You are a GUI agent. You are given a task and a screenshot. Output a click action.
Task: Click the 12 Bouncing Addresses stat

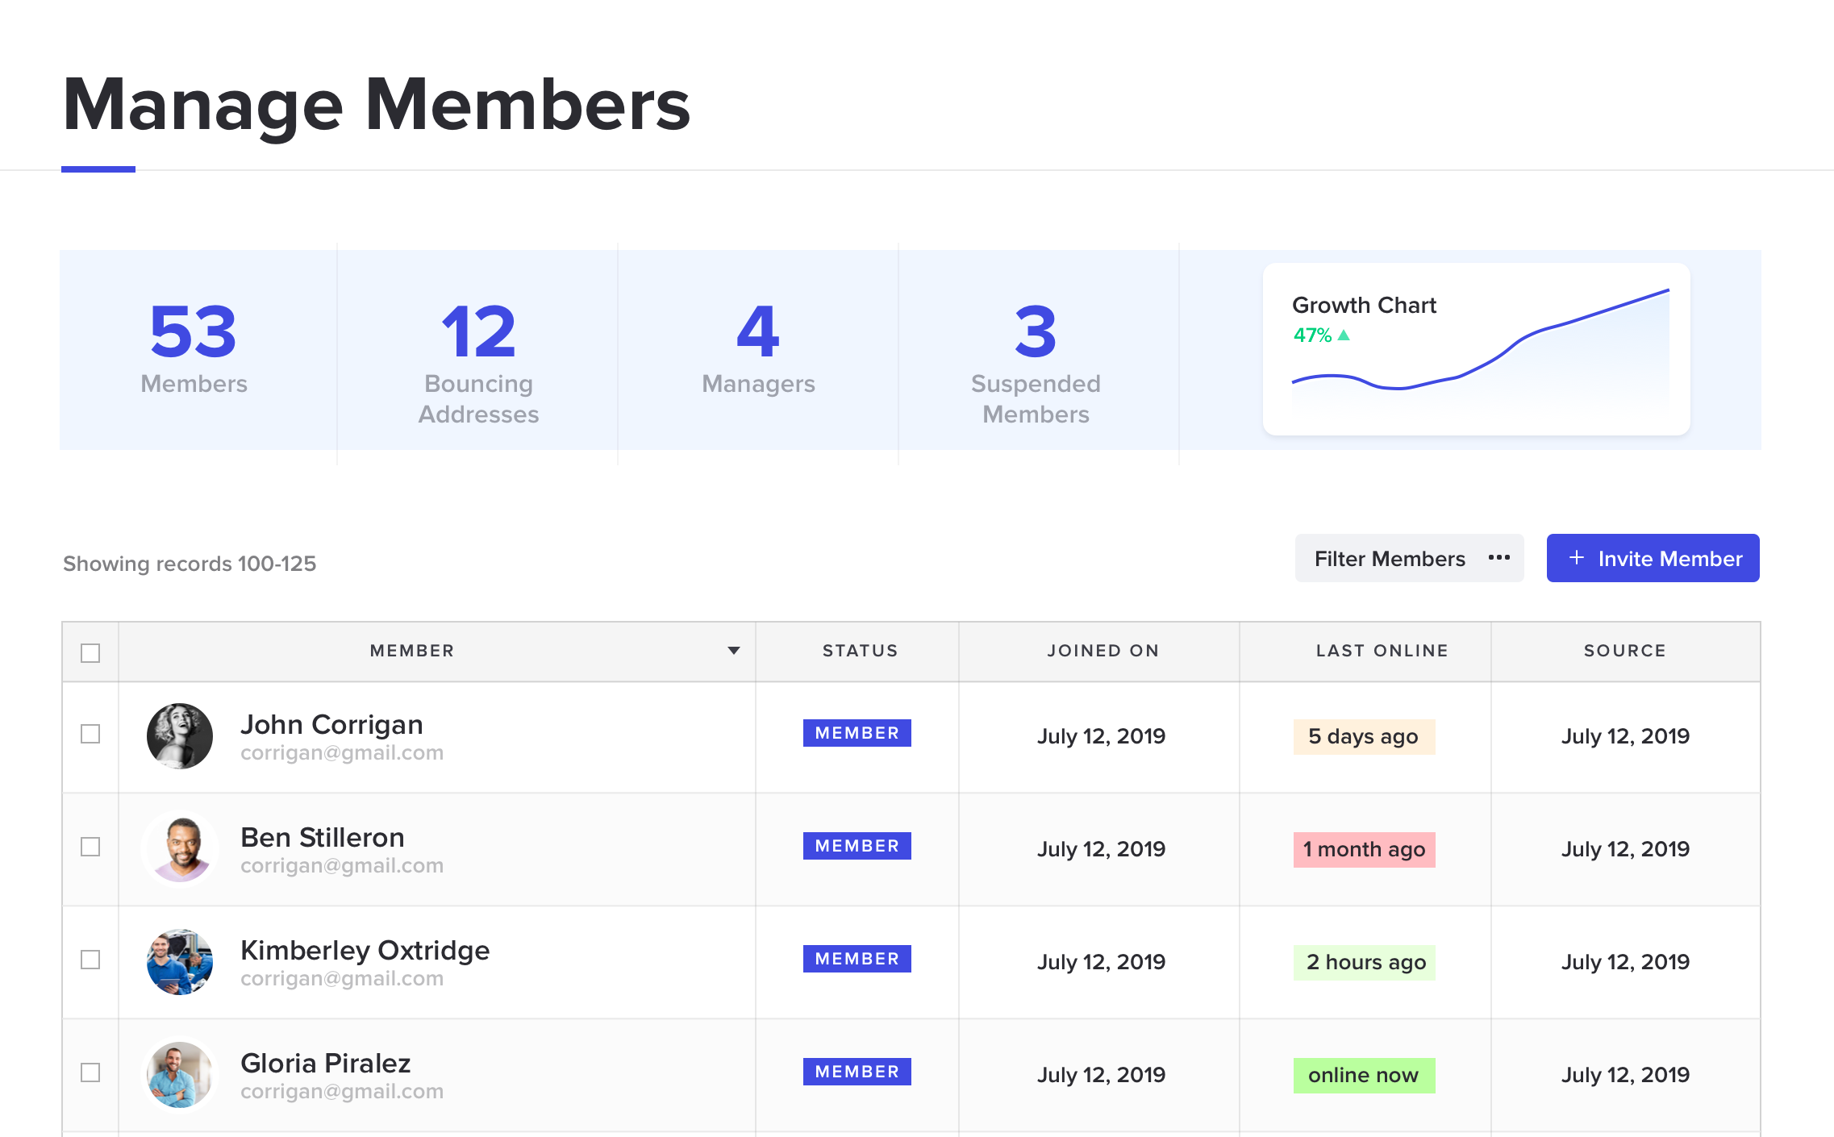click(x=477, y=349)
